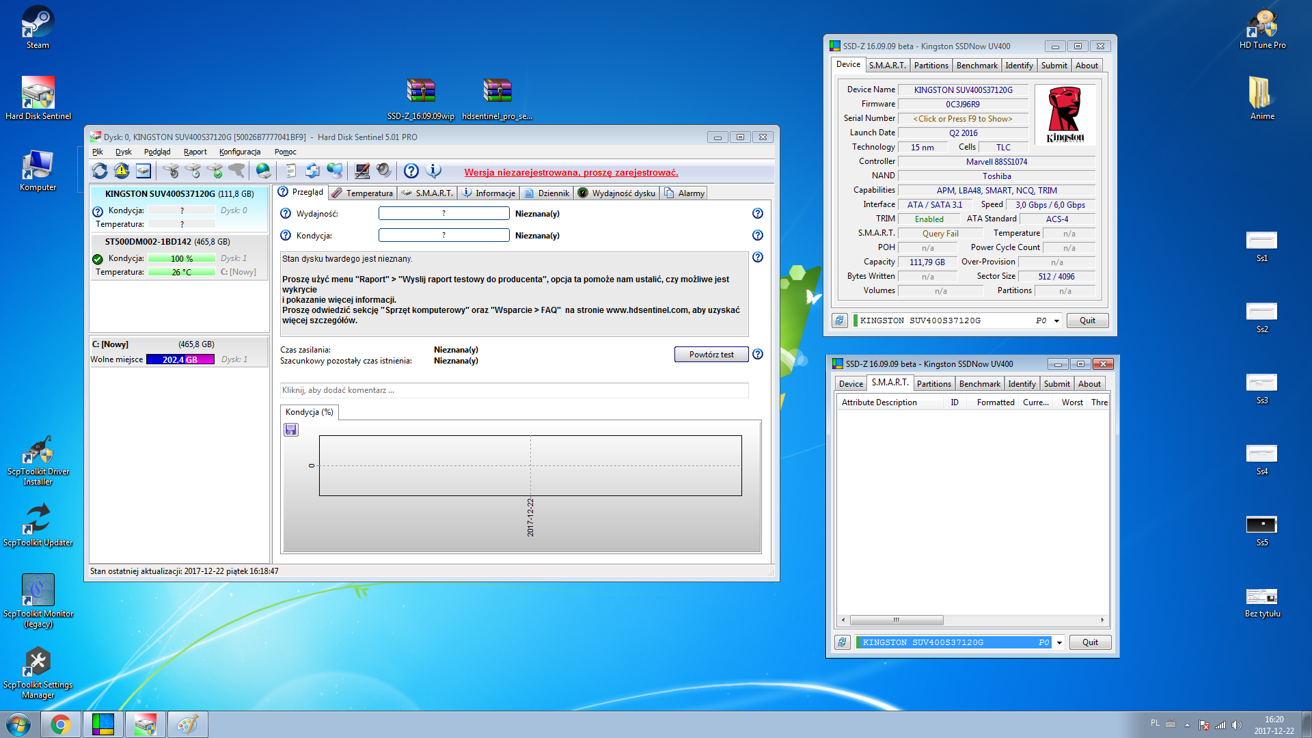Open the configuration computer-with-screwdriver toolbar icon
The height and width of the screenshot is (738, 1312).
click(x=362, y=171)
